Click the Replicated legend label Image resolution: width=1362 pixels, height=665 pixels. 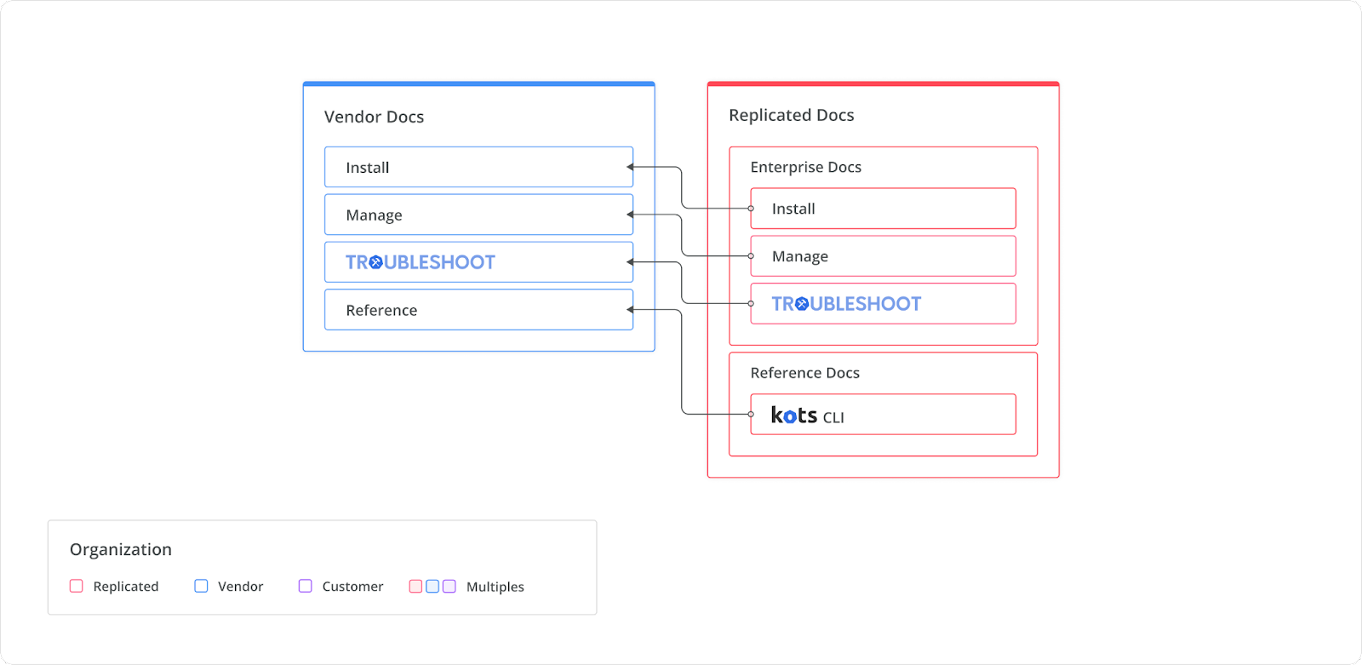126,587
